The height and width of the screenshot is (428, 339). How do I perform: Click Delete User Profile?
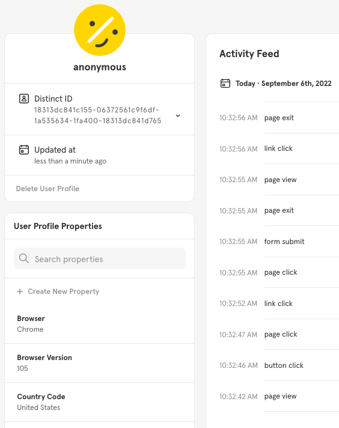pos(47,189)
